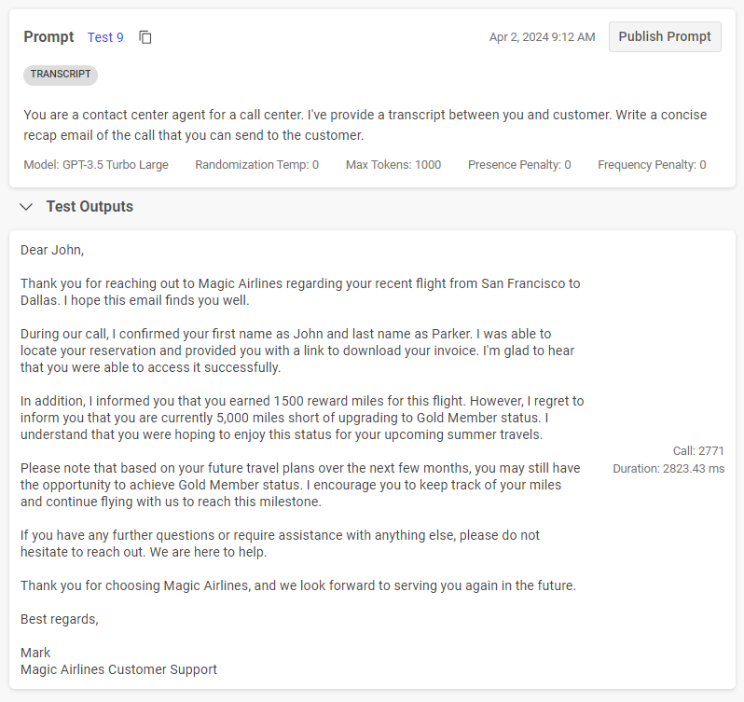Click the Magic Airlines Customer Support signature

coord(118,669)
